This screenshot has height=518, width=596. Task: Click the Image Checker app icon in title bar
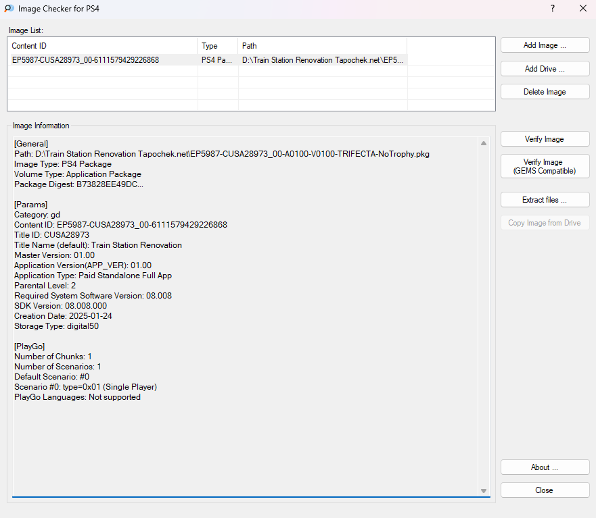(9, 8)
